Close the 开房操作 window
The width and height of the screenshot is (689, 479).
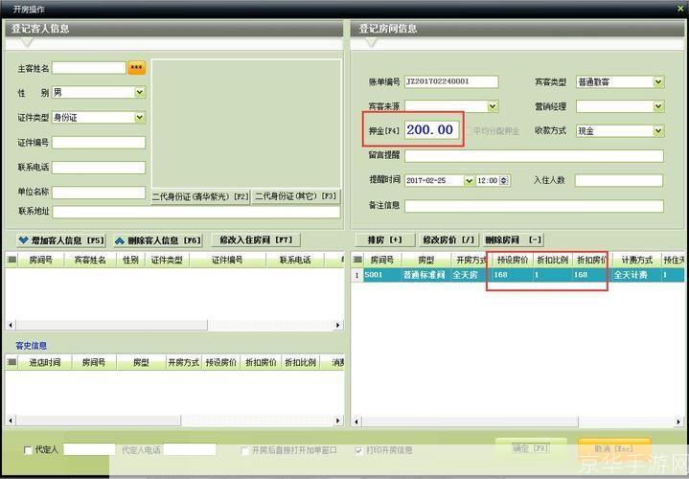[x=681, y=9]
